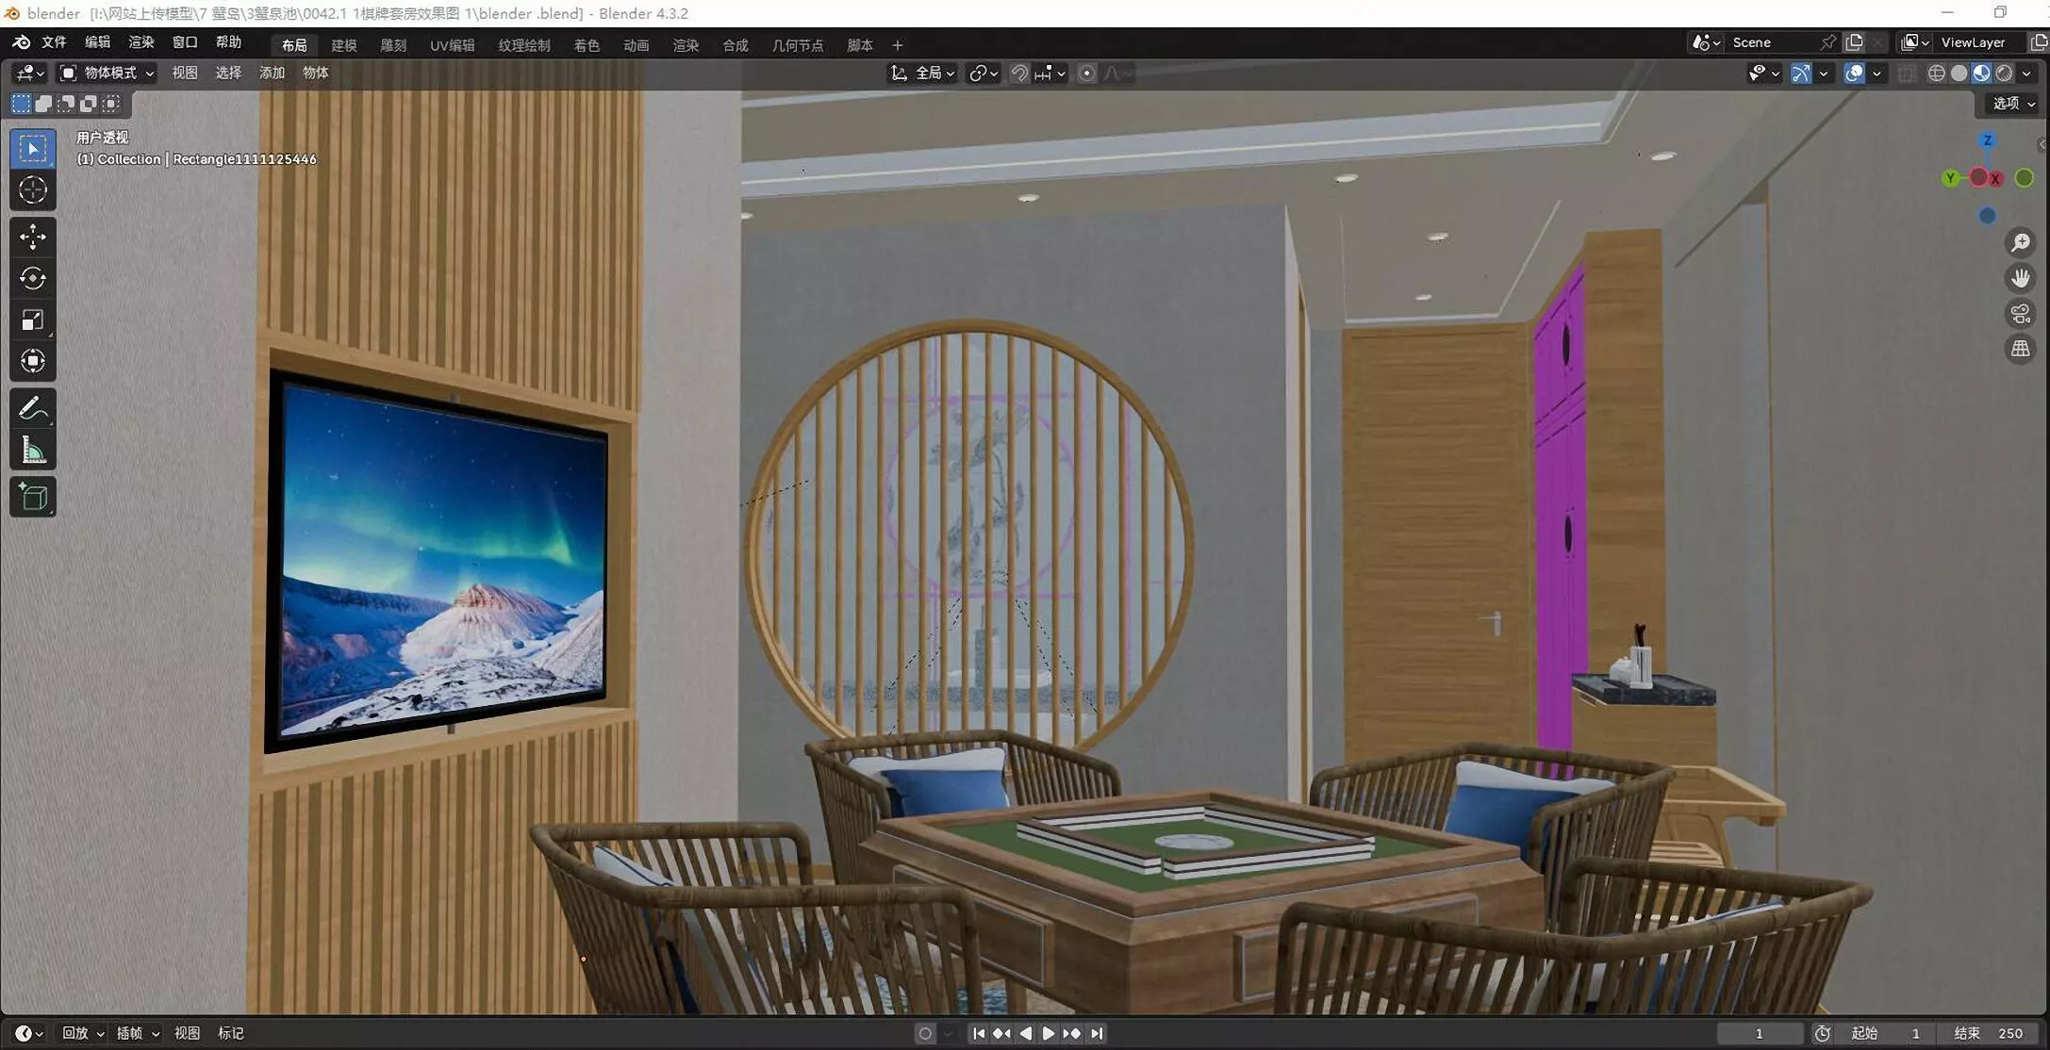
Task: Jump to last frame
Action: tap(1097, 1034)
